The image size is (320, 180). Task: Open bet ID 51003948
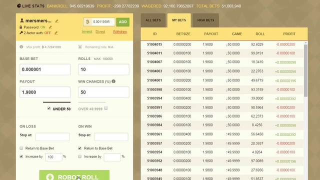click(x=154, y=170)
